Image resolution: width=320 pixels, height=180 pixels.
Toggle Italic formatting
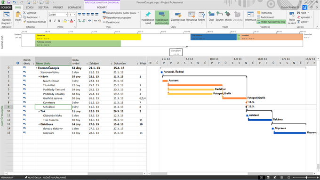(55, 21)
